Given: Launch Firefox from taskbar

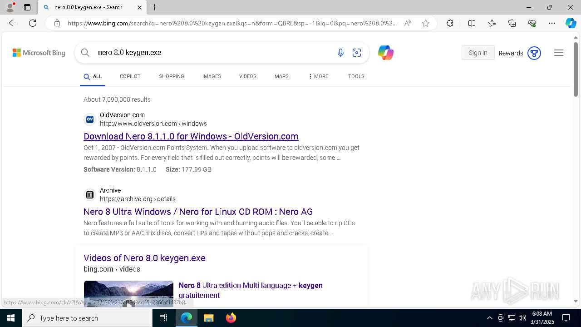Looking at the screenshot, I should tap(231, 318).
